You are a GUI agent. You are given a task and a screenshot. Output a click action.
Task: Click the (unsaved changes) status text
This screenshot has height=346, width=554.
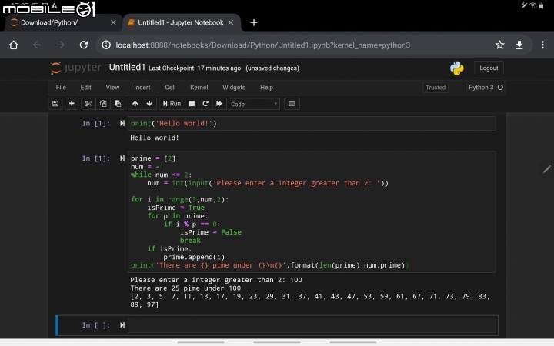tap(272, 68)
